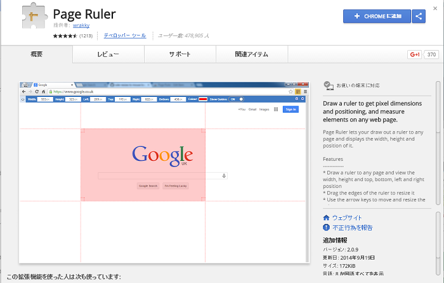Click the バージョン: 2.0.9 text
The image size is (444, 283).
(x=341, y=249)
